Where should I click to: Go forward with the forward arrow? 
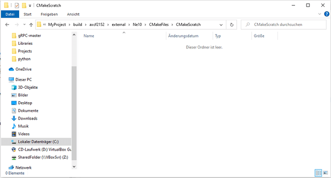(17, 24)
